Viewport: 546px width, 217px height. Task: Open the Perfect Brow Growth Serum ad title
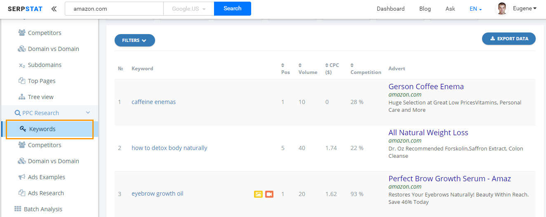click(x=450, y=178)
